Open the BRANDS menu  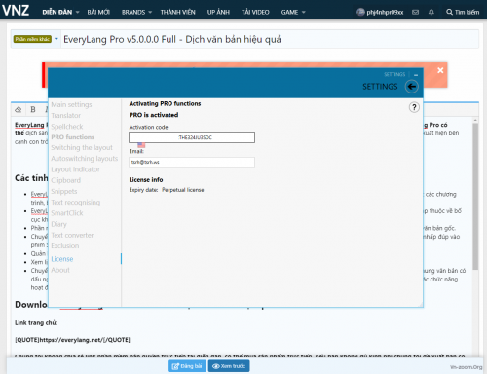[x=133, y=12]
